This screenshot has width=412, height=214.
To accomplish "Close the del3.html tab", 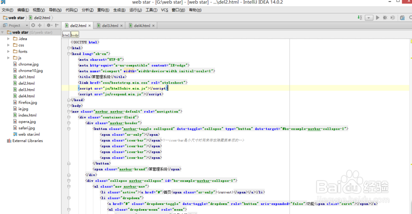I will (122, 26).
